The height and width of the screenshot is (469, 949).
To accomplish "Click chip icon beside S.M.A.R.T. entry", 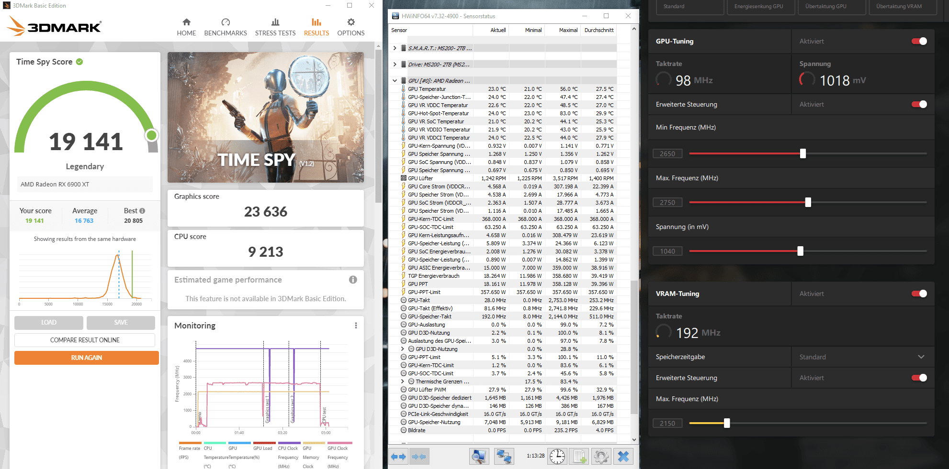I will click(404, 48).
